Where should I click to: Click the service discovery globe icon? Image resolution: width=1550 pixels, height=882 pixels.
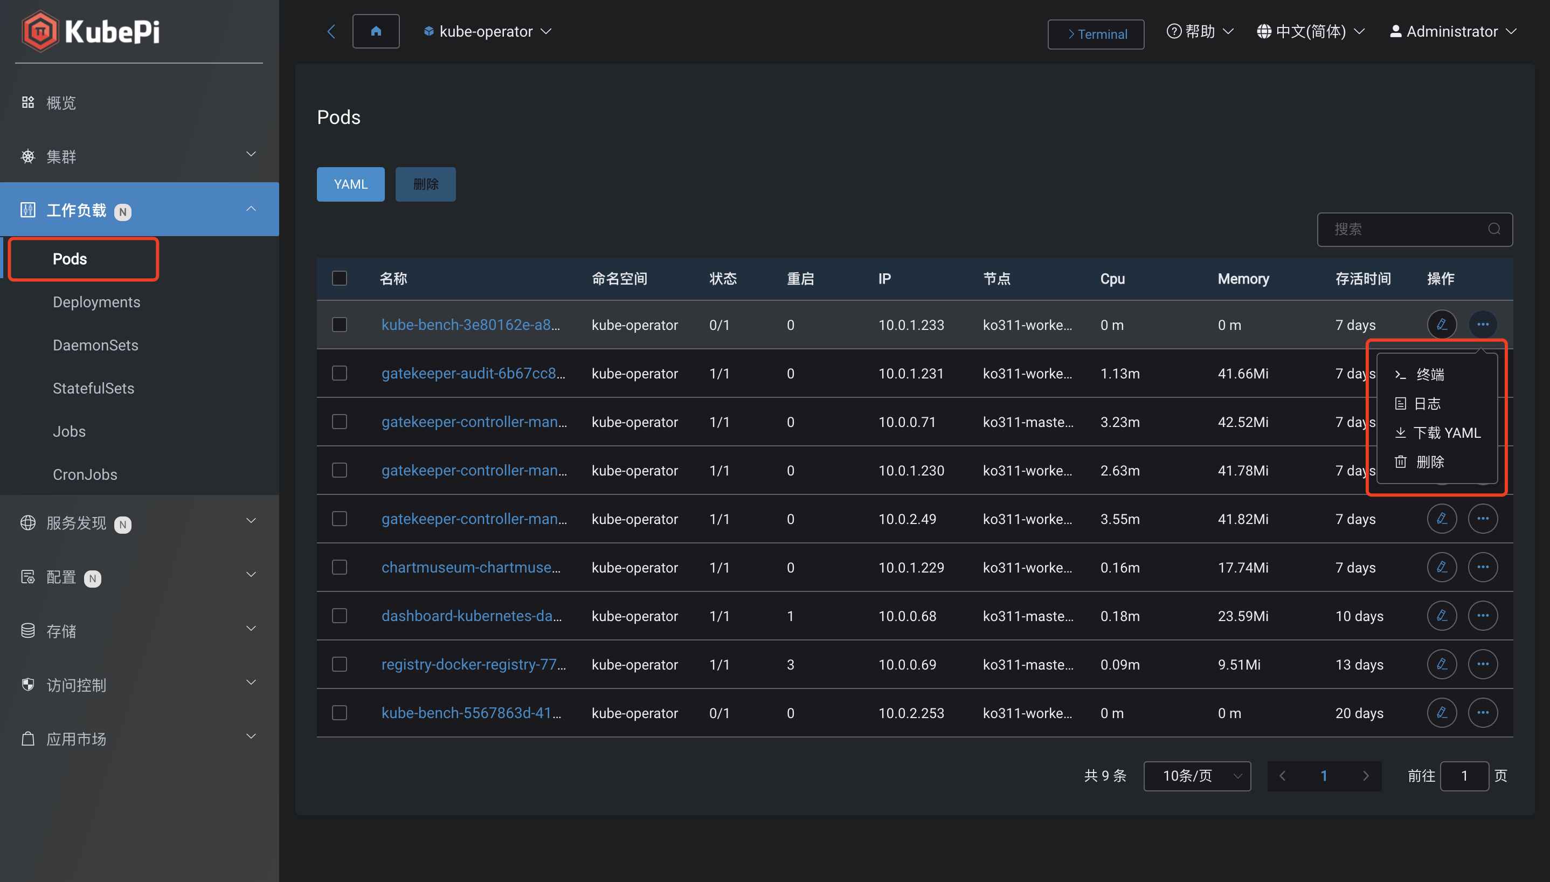[x=28, y=523]
